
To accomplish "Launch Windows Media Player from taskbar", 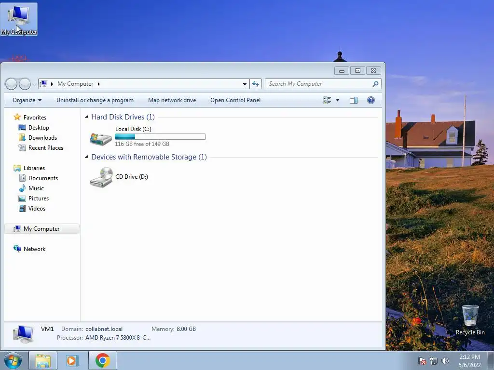I will click(72, 360).
